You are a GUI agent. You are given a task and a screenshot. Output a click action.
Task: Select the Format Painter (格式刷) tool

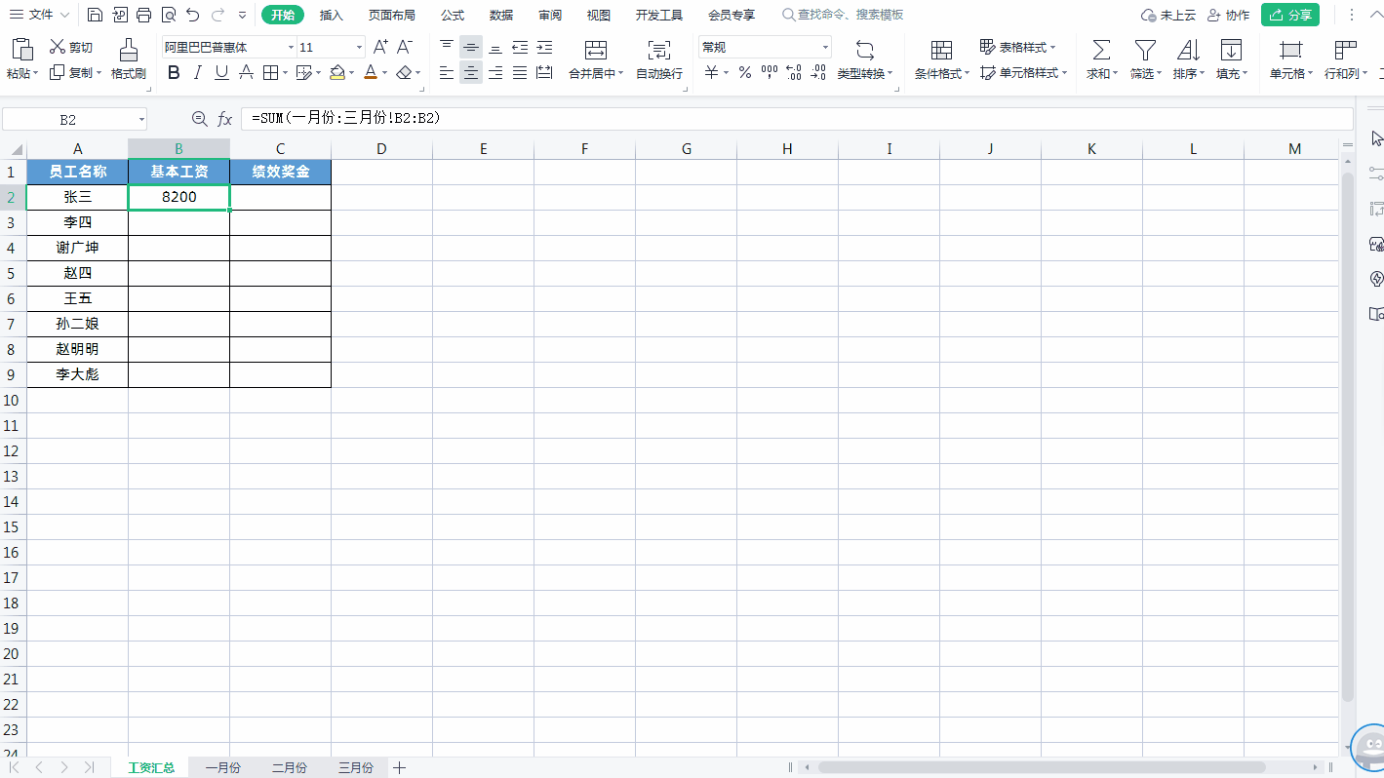tap(128, 59)
